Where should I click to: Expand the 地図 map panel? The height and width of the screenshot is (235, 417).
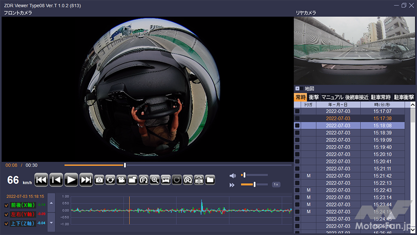click(x=297, y=88)
